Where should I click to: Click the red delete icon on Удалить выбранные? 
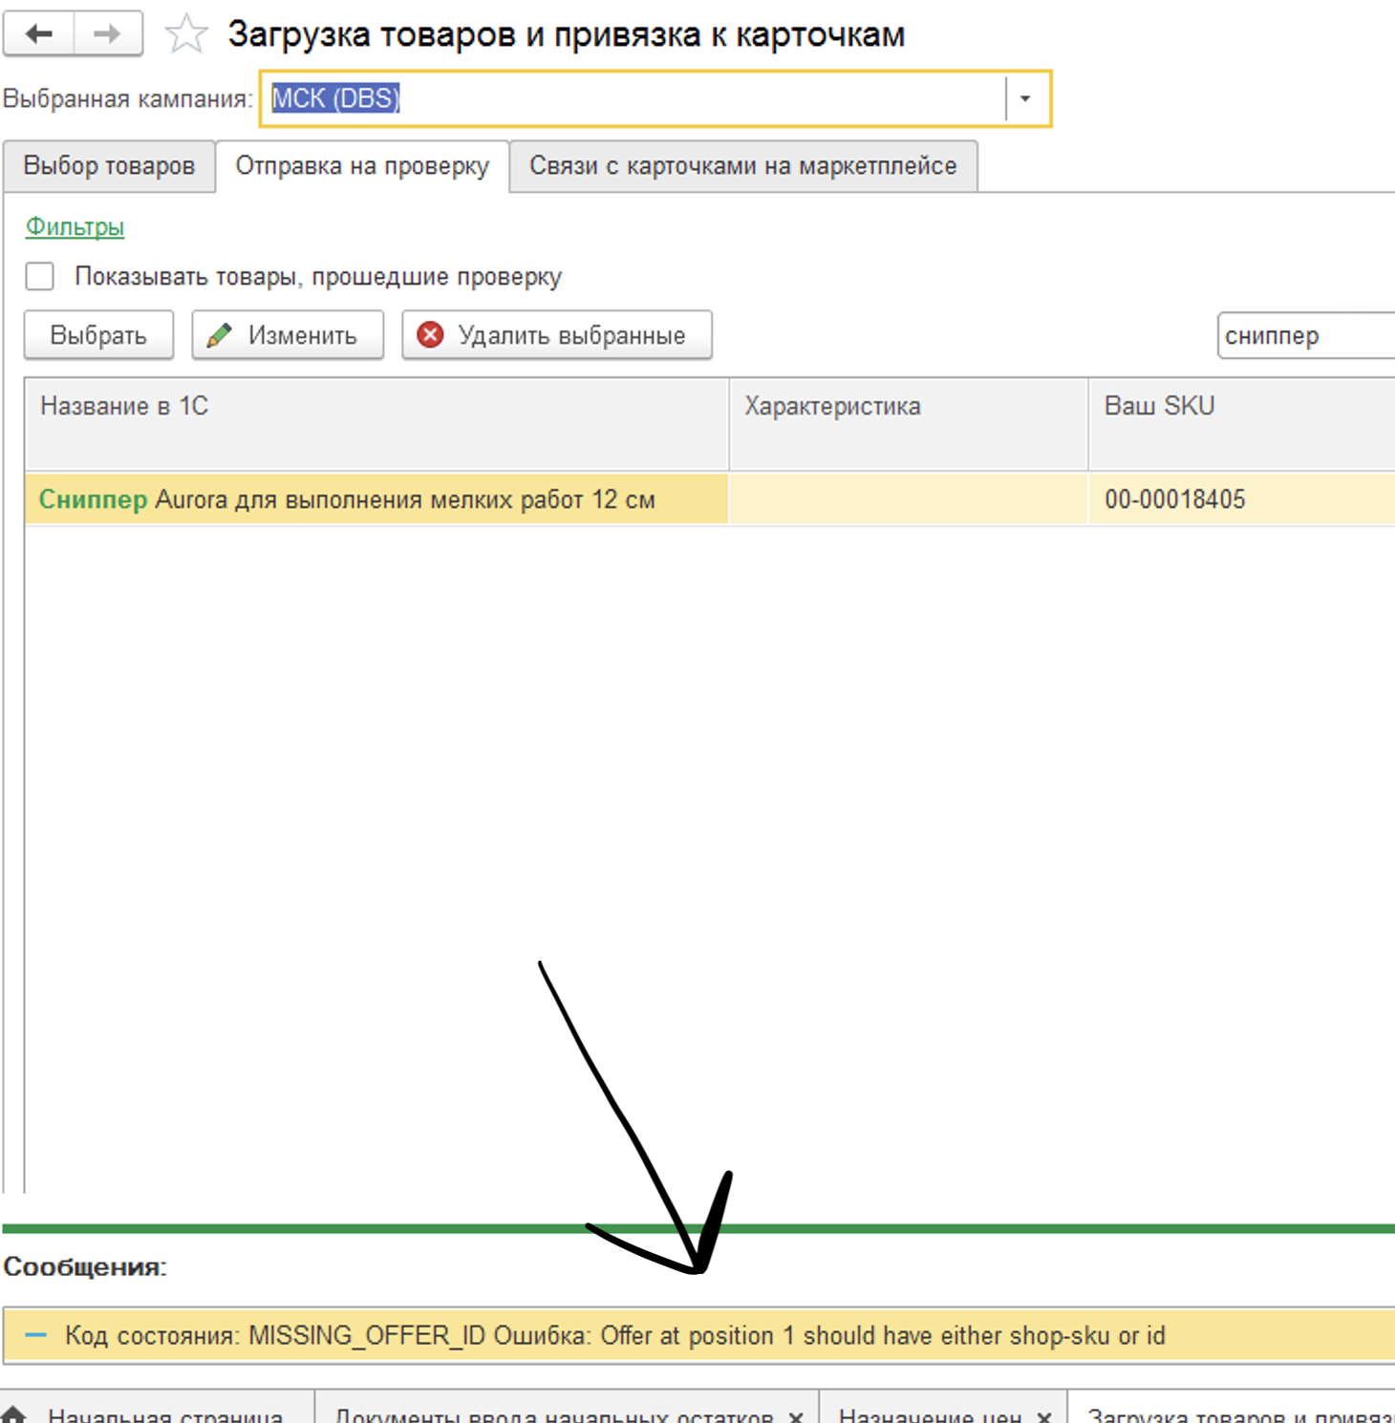431,335
